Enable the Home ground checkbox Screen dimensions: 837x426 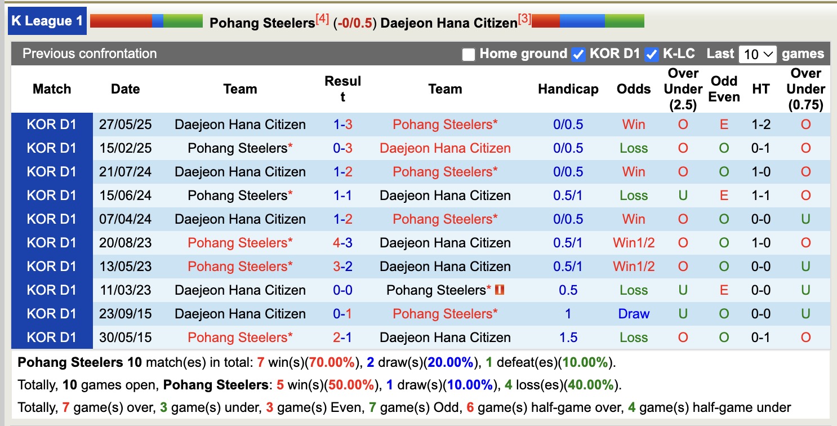pos(469,54)
